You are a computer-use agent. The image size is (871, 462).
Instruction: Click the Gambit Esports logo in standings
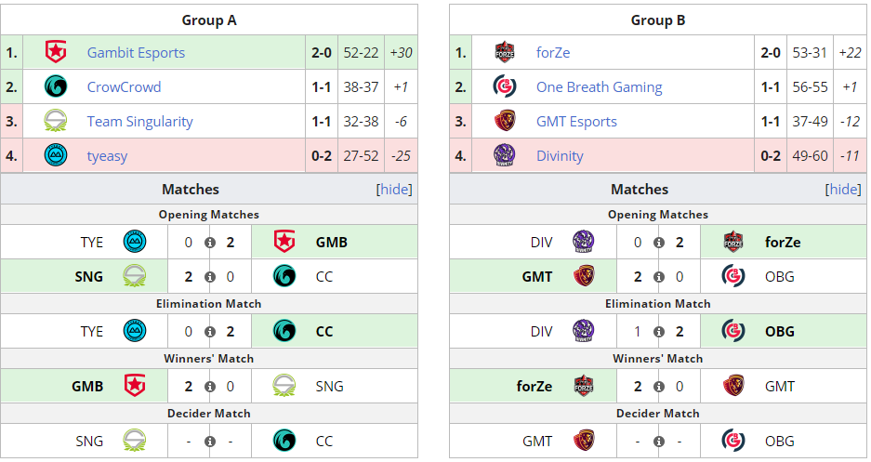coord(56,52)
